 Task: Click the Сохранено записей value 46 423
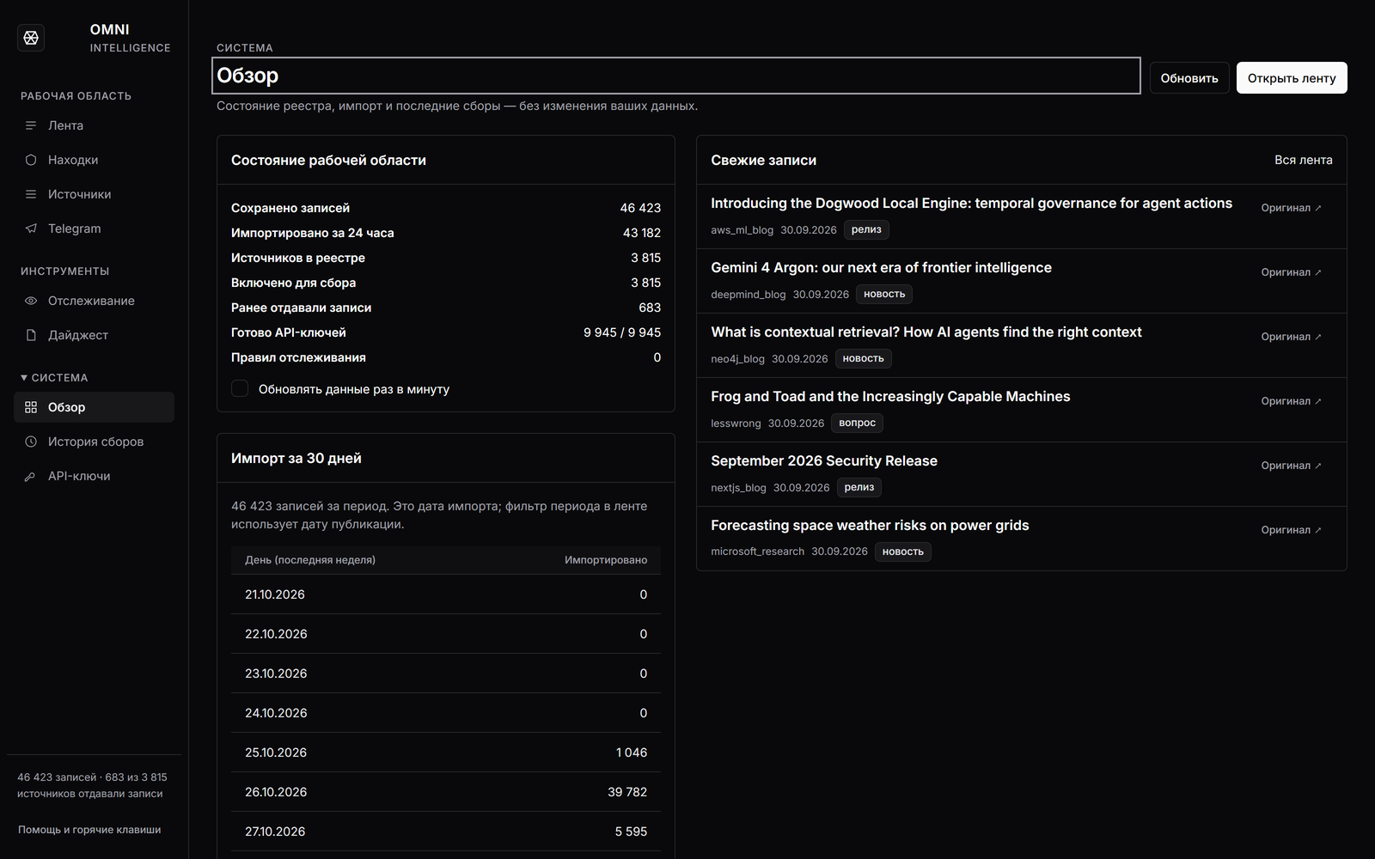tap(640, 208)
